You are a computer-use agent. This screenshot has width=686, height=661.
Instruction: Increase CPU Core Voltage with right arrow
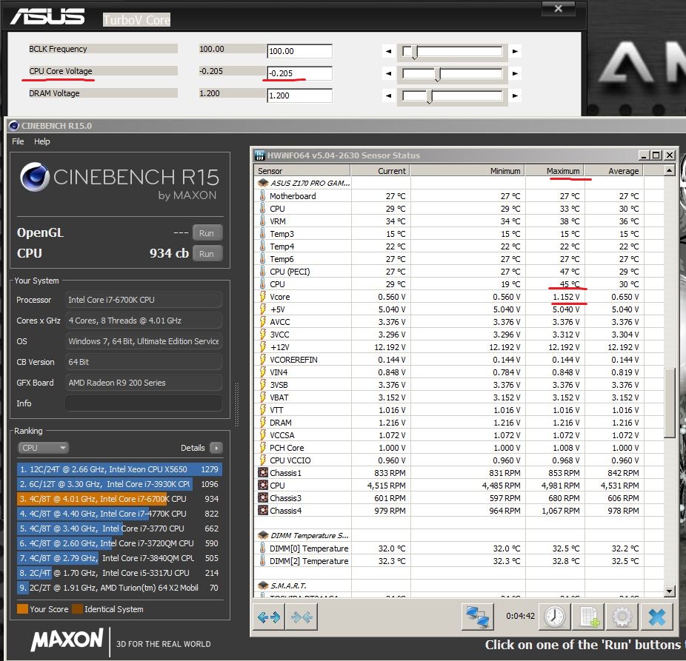tap(515, 73)
